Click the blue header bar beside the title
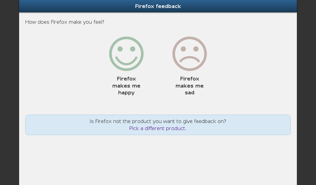 [77, 6]
